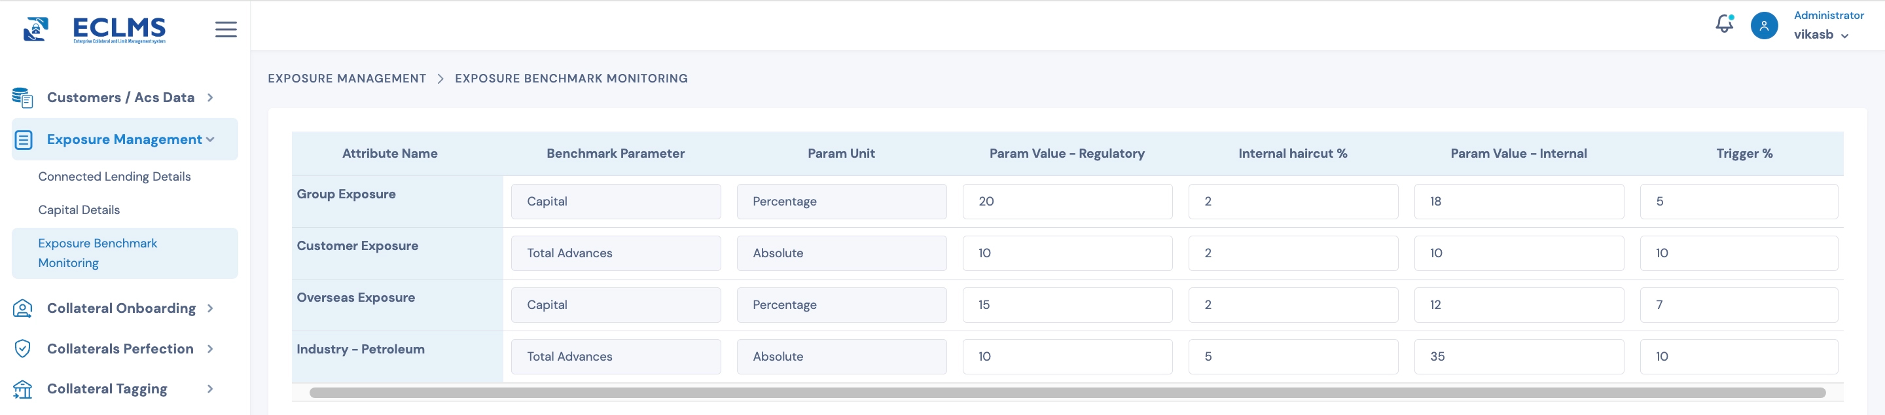
Task: Click the Exposure Management breadcrumb link
Action: [347, 79]
